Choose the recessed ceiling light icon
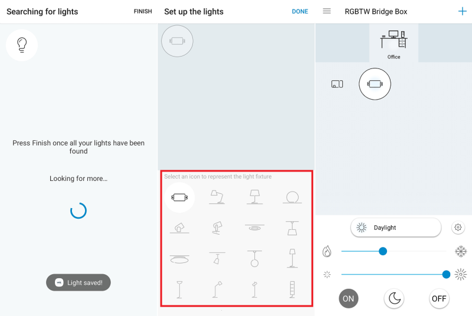Image resolution: width=472 pixels, height=316 pixels. (255, 228)
